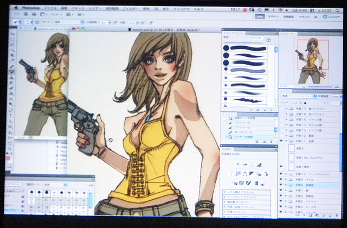
Task: Open the ファイル (File) menu
Action: point(50,8)
